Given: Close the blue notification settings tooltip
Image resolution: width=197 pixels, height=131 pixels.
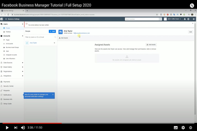Looking at the screenshot, I should click(x=53, y=95).
